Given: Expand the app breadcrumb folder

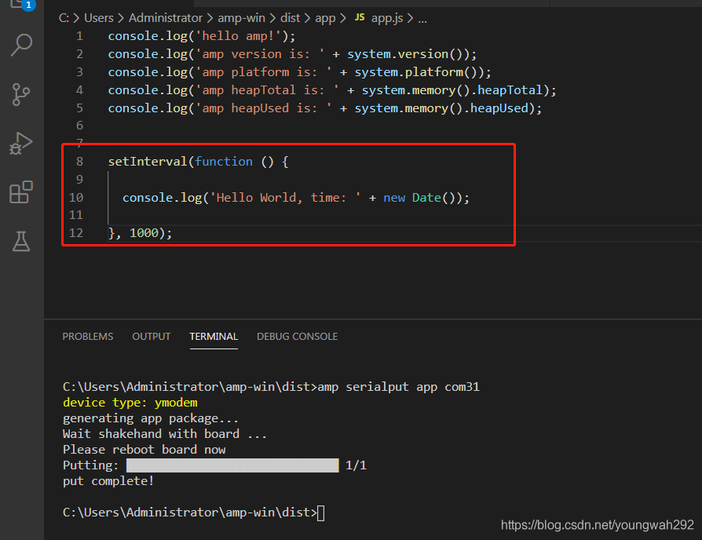Looking at the screenshot, I should pos(325,17).
